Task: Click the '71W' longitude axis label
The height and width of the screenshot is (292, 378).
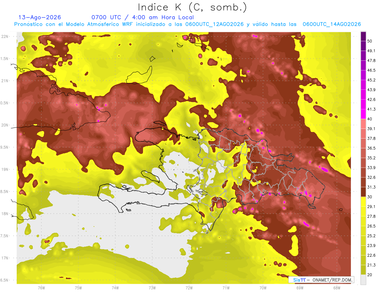Action: point(226,288)
